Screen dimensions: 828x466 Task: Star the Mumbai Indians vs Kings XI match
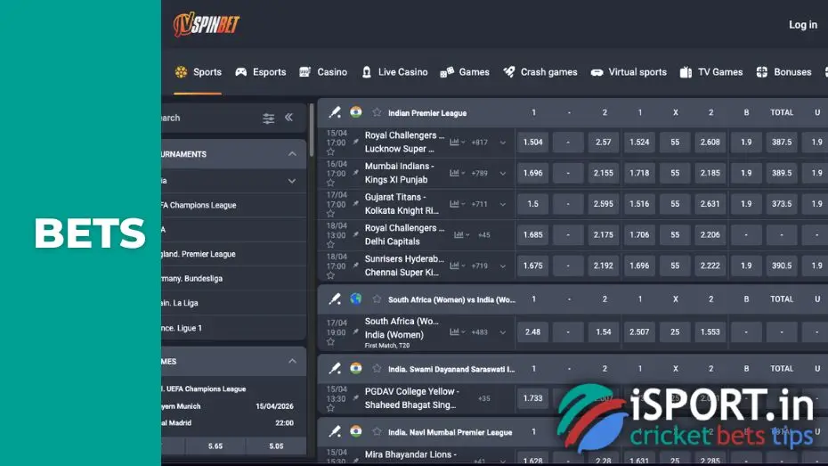(330, 183)
